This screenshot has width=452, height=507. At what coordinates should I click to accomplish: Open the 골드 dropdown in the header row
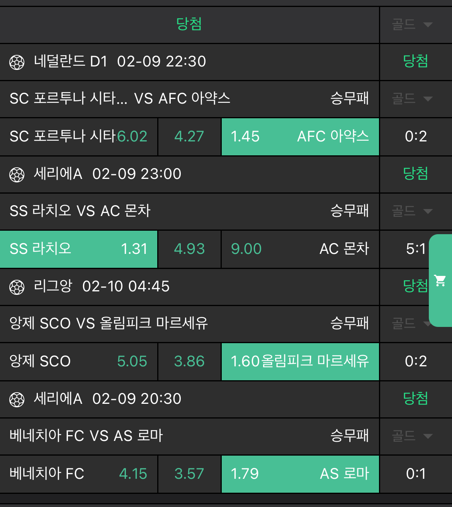(412, 25)
